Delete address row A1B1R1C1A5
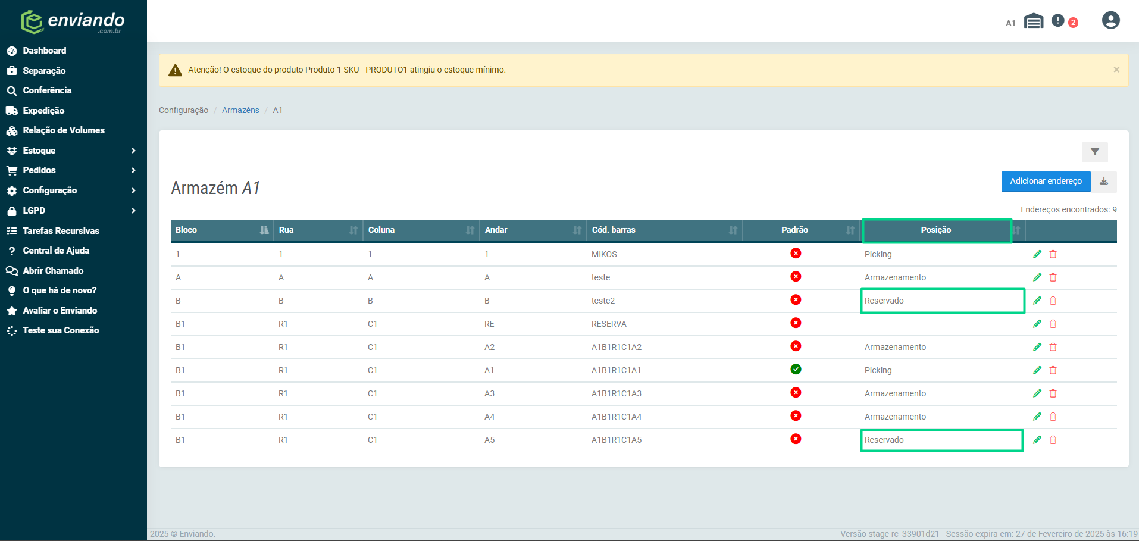This screenshot has height=541, width=1139. click(x=1053, y=440)
